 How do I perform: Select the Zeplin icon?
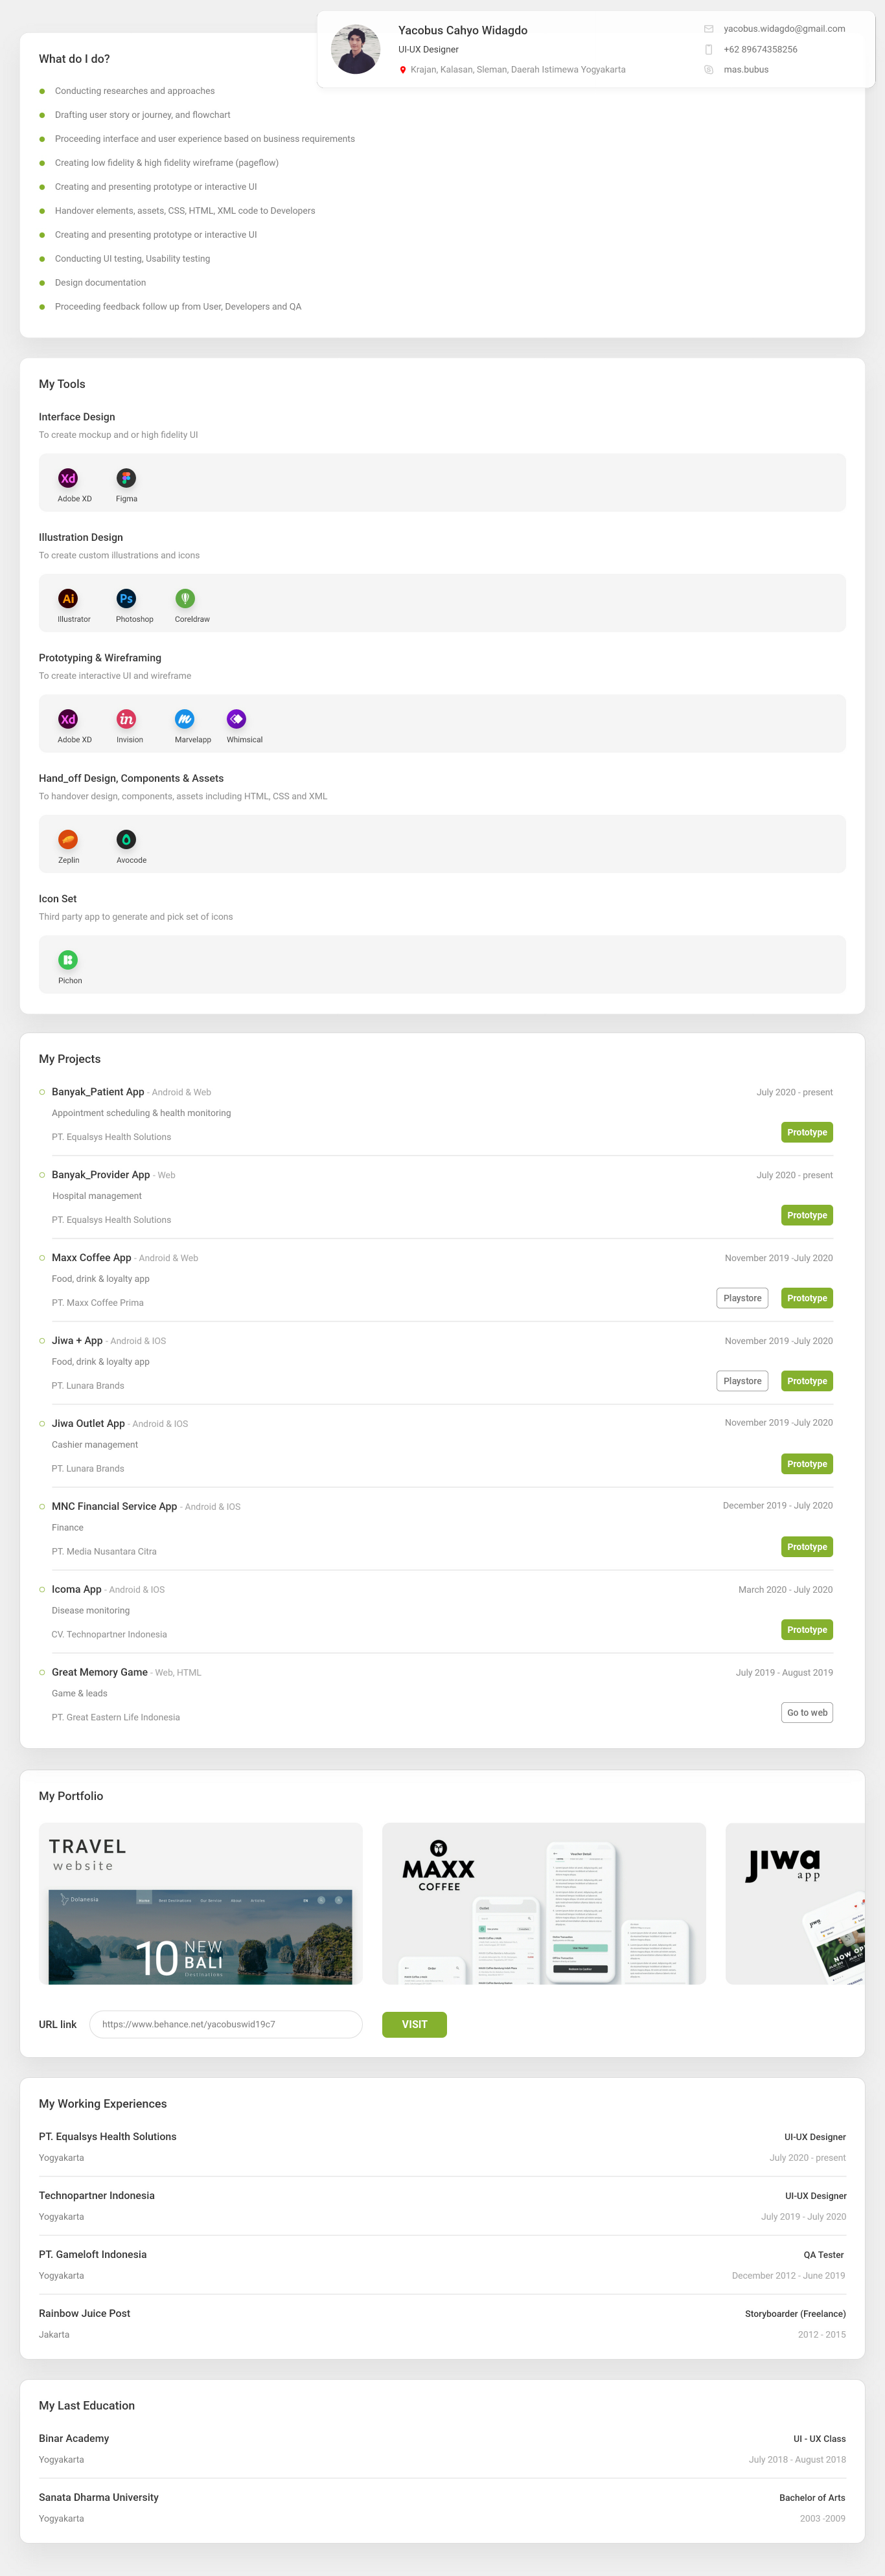pos(68,840)
